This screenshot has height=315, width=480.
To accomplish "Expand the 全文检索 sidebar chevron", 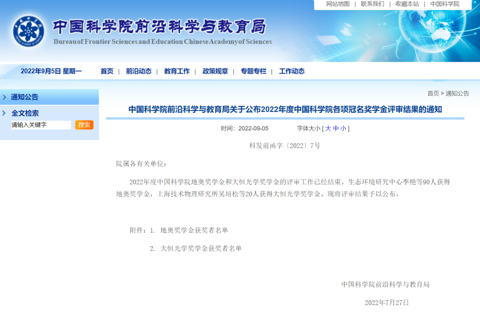I will tap(4, 113).
